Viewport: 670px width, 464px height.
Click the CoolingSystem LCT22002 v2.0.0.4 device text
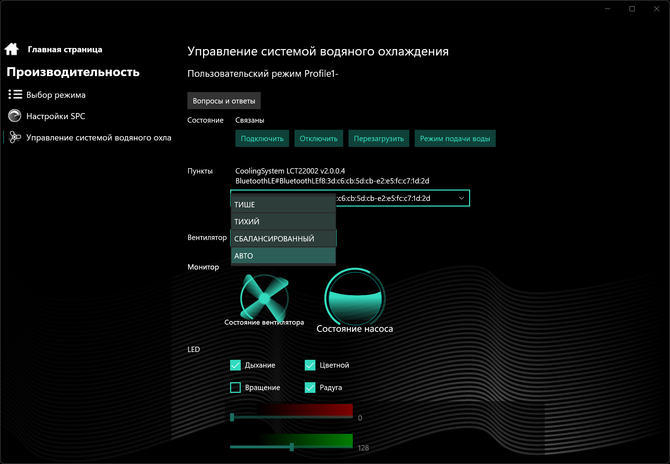tap(290, 171)
